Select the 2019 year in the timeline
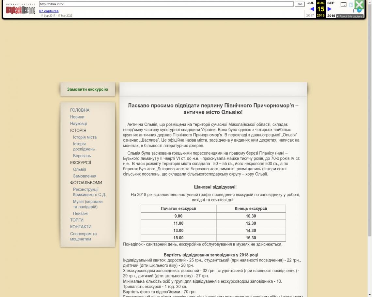The image size is (372, 297). [x=331, y=16]
